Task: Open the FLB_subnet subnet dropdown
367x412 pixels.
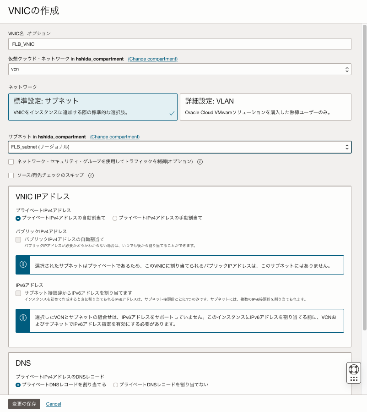Action: point(180,147)
